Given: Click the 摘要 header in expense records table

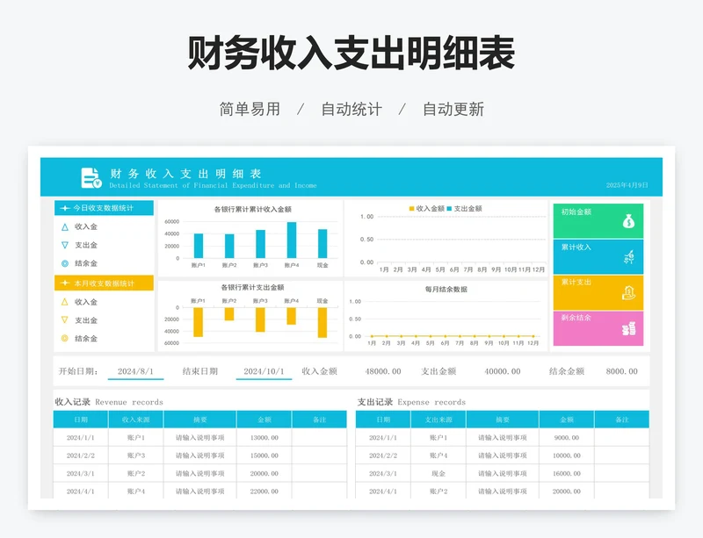Looking at the screenshot, I should [503, 420].
